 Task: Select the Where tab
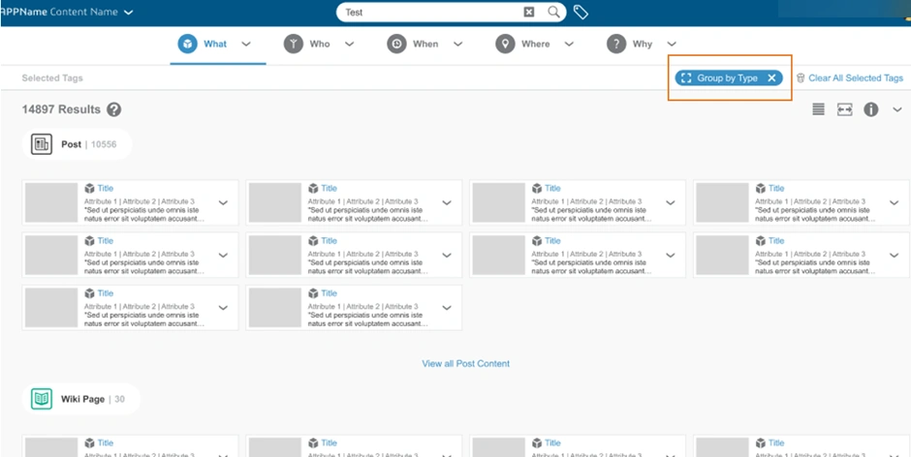[535, 45]
